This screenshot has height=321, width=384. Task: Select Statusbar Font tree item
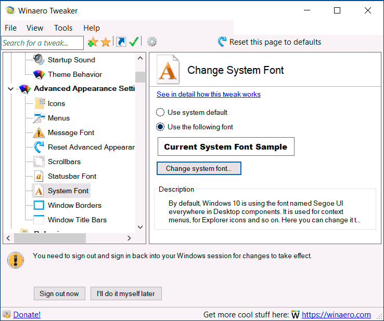click(x=72, y=176)
